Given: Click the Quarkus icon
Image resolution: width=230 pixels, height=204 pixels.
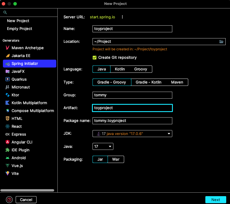Looking at the screenshot, I should click(x=8, y=79).
